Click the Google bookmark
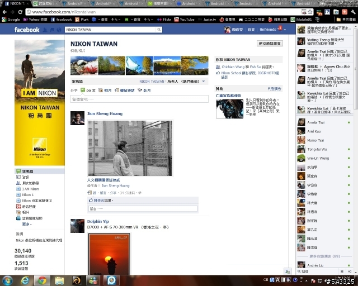Viewport: 358px width, 286px height. (11, 20)
